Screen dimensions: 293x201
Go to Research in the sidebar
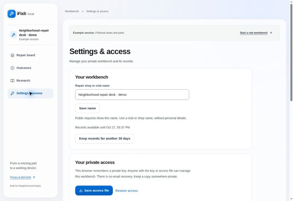pyautogui.click(x=31, y=81)
